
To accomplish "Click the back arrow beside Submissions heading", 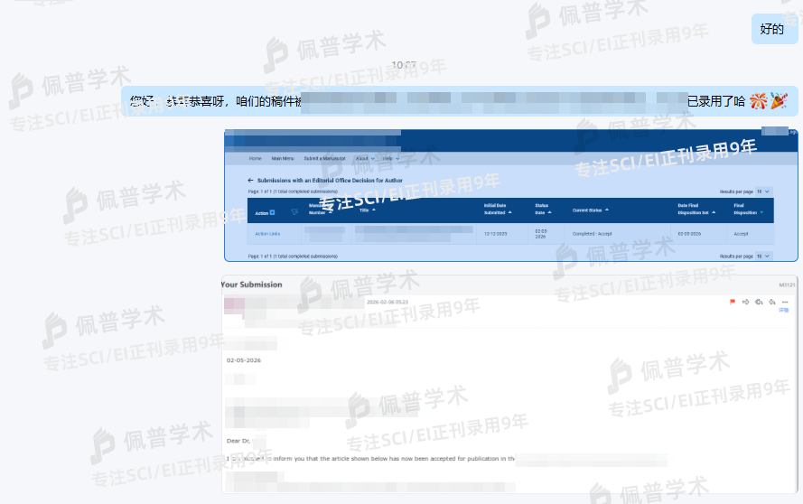I will point(251,180).
